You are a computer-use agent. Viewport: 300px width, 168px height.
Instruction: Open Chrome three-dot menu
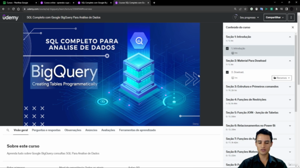coord(297,9)
